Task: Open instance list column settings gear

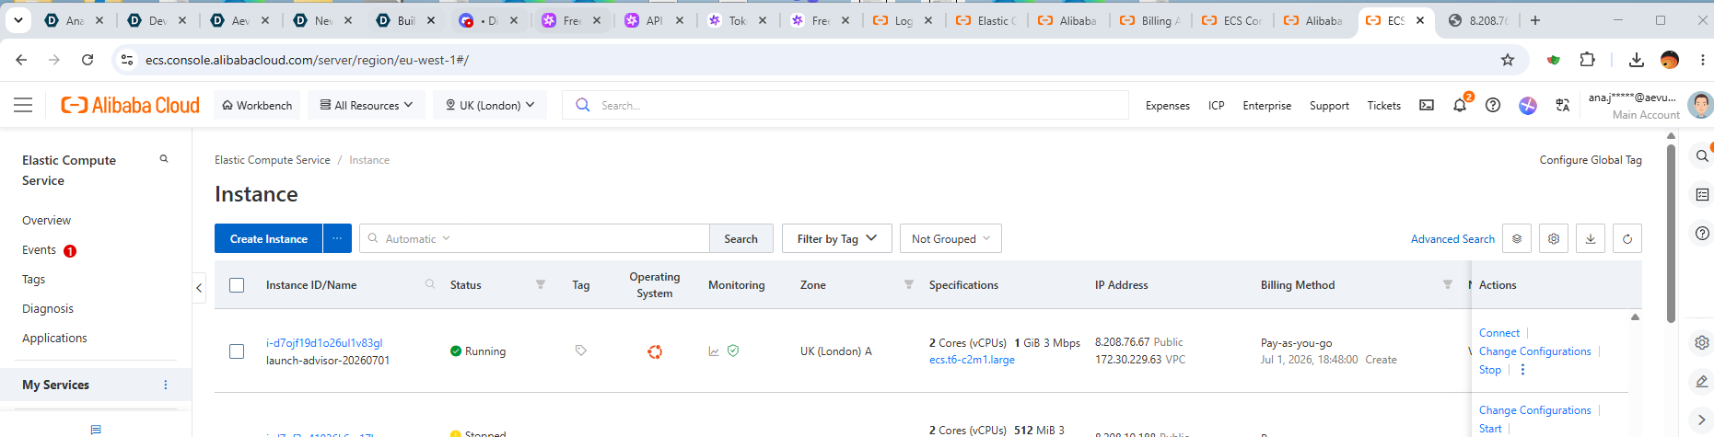Action: pyautogui.click(x=1554, y=238)
